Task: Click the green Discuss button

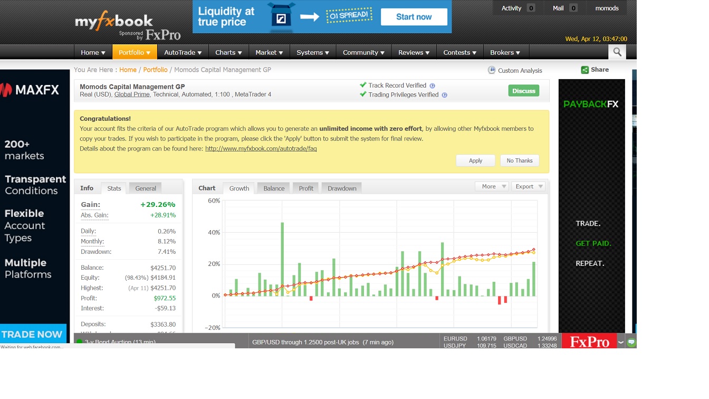Action: 524,91
